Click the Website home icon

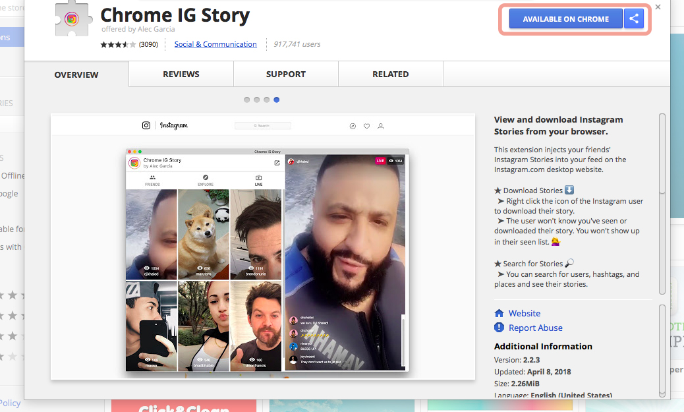coord(499,314)
